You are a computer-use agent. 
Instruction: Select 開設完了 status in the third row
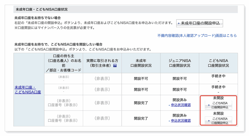tap(141, 103)
